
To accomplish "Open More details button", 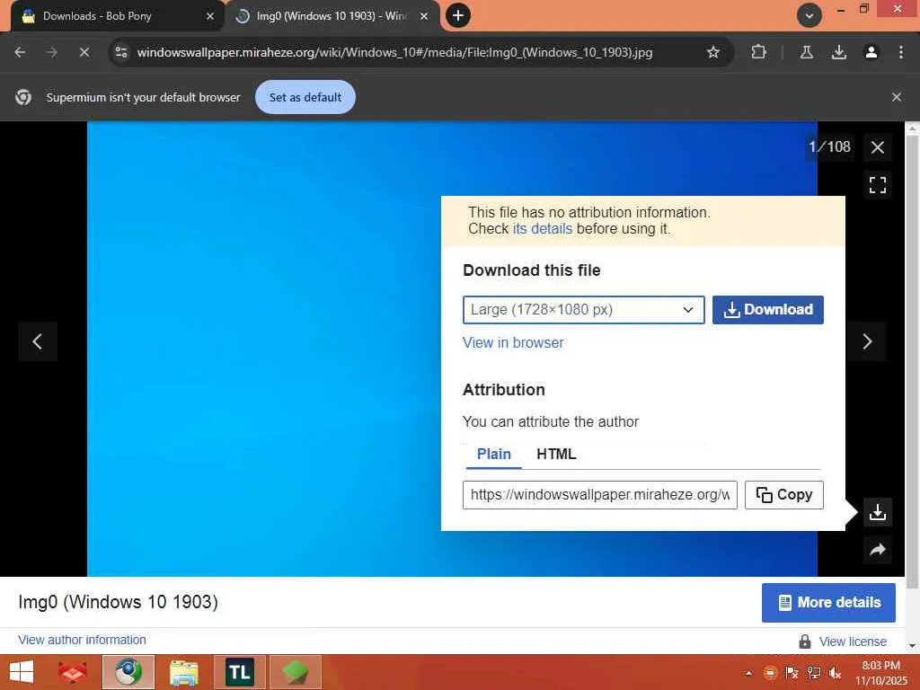I will pos(828,603).
